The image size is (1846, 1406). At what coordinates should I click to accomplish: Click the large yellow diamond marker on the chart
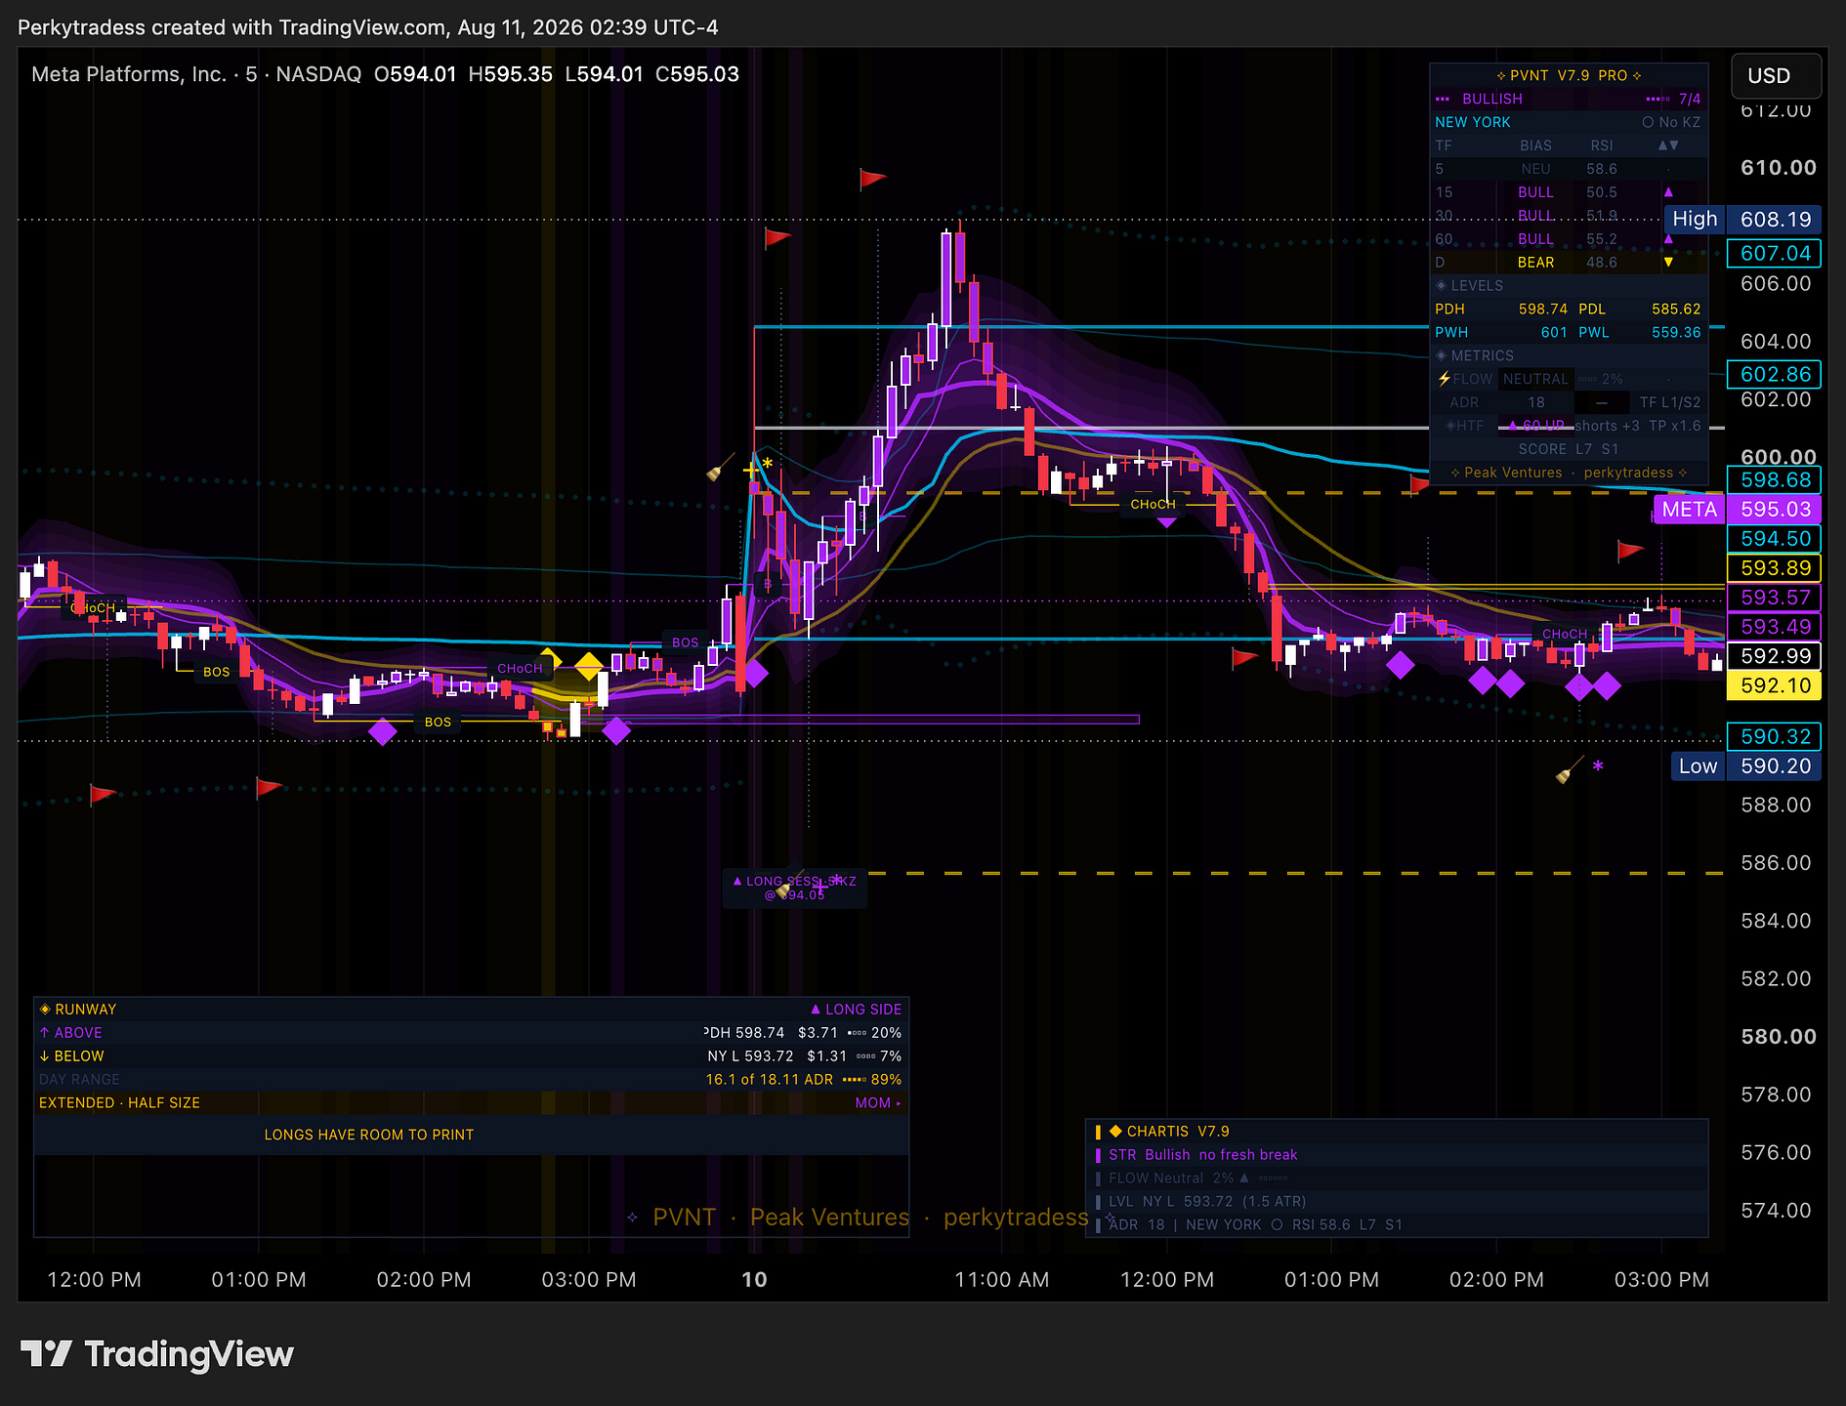pyautogui.click(x=588, y=666)
